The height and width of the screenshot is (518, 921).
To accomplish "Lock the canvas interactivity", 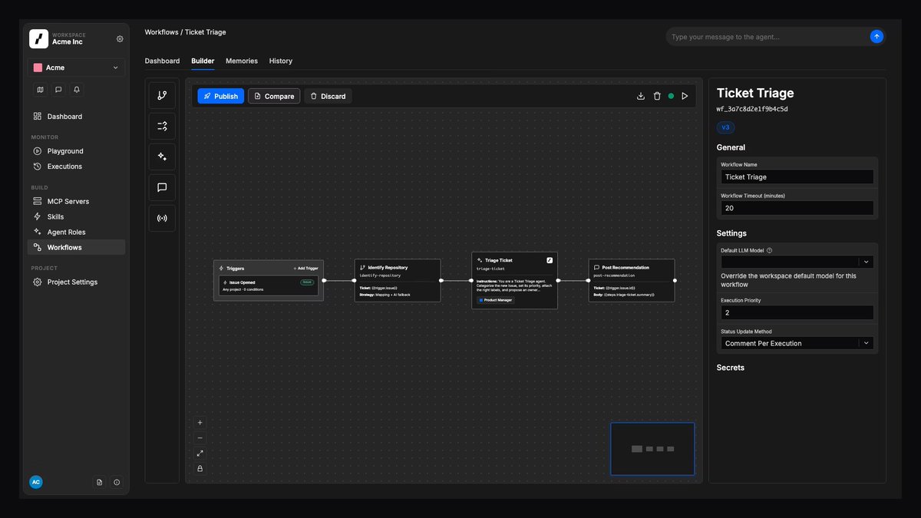I will 200,468.
